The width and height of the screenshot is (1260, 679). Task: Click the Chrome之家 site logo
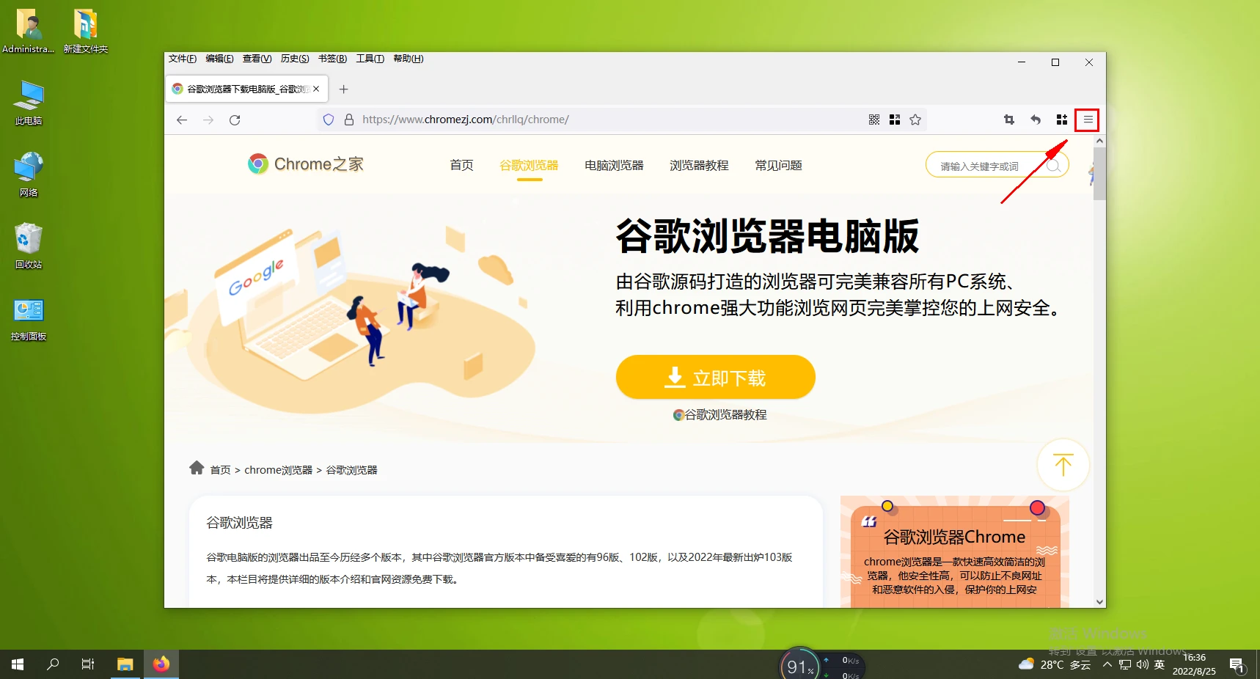coord(306,164)
